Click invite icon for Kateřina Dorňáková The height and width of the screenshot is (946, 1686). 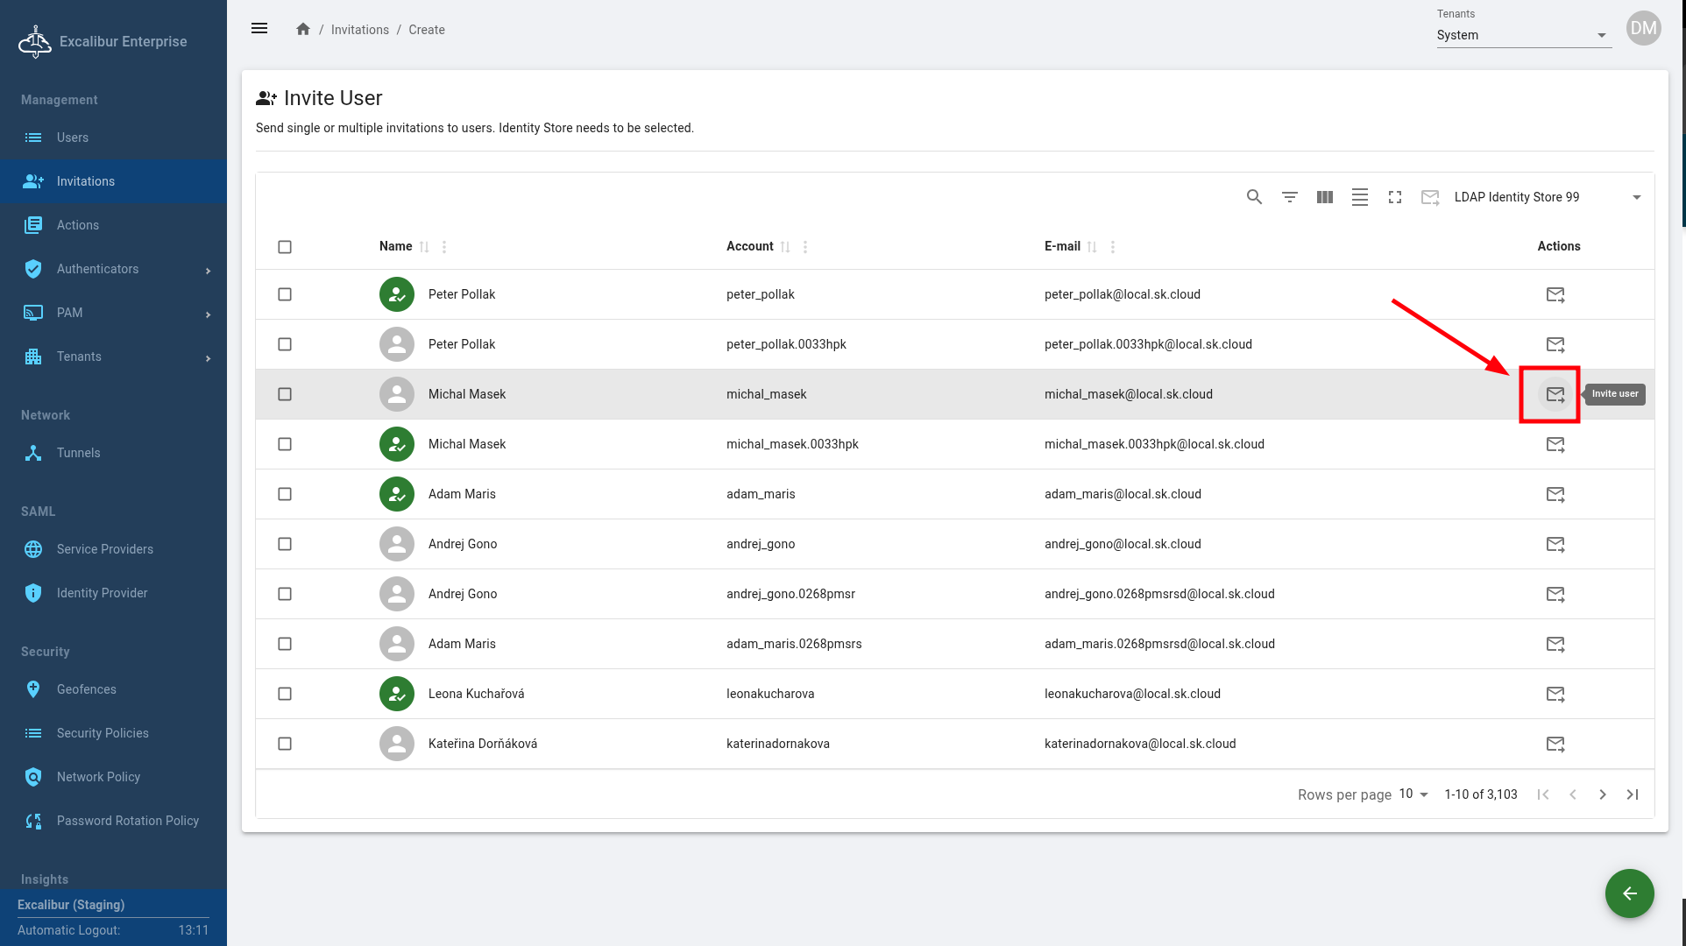(1555, 744)
